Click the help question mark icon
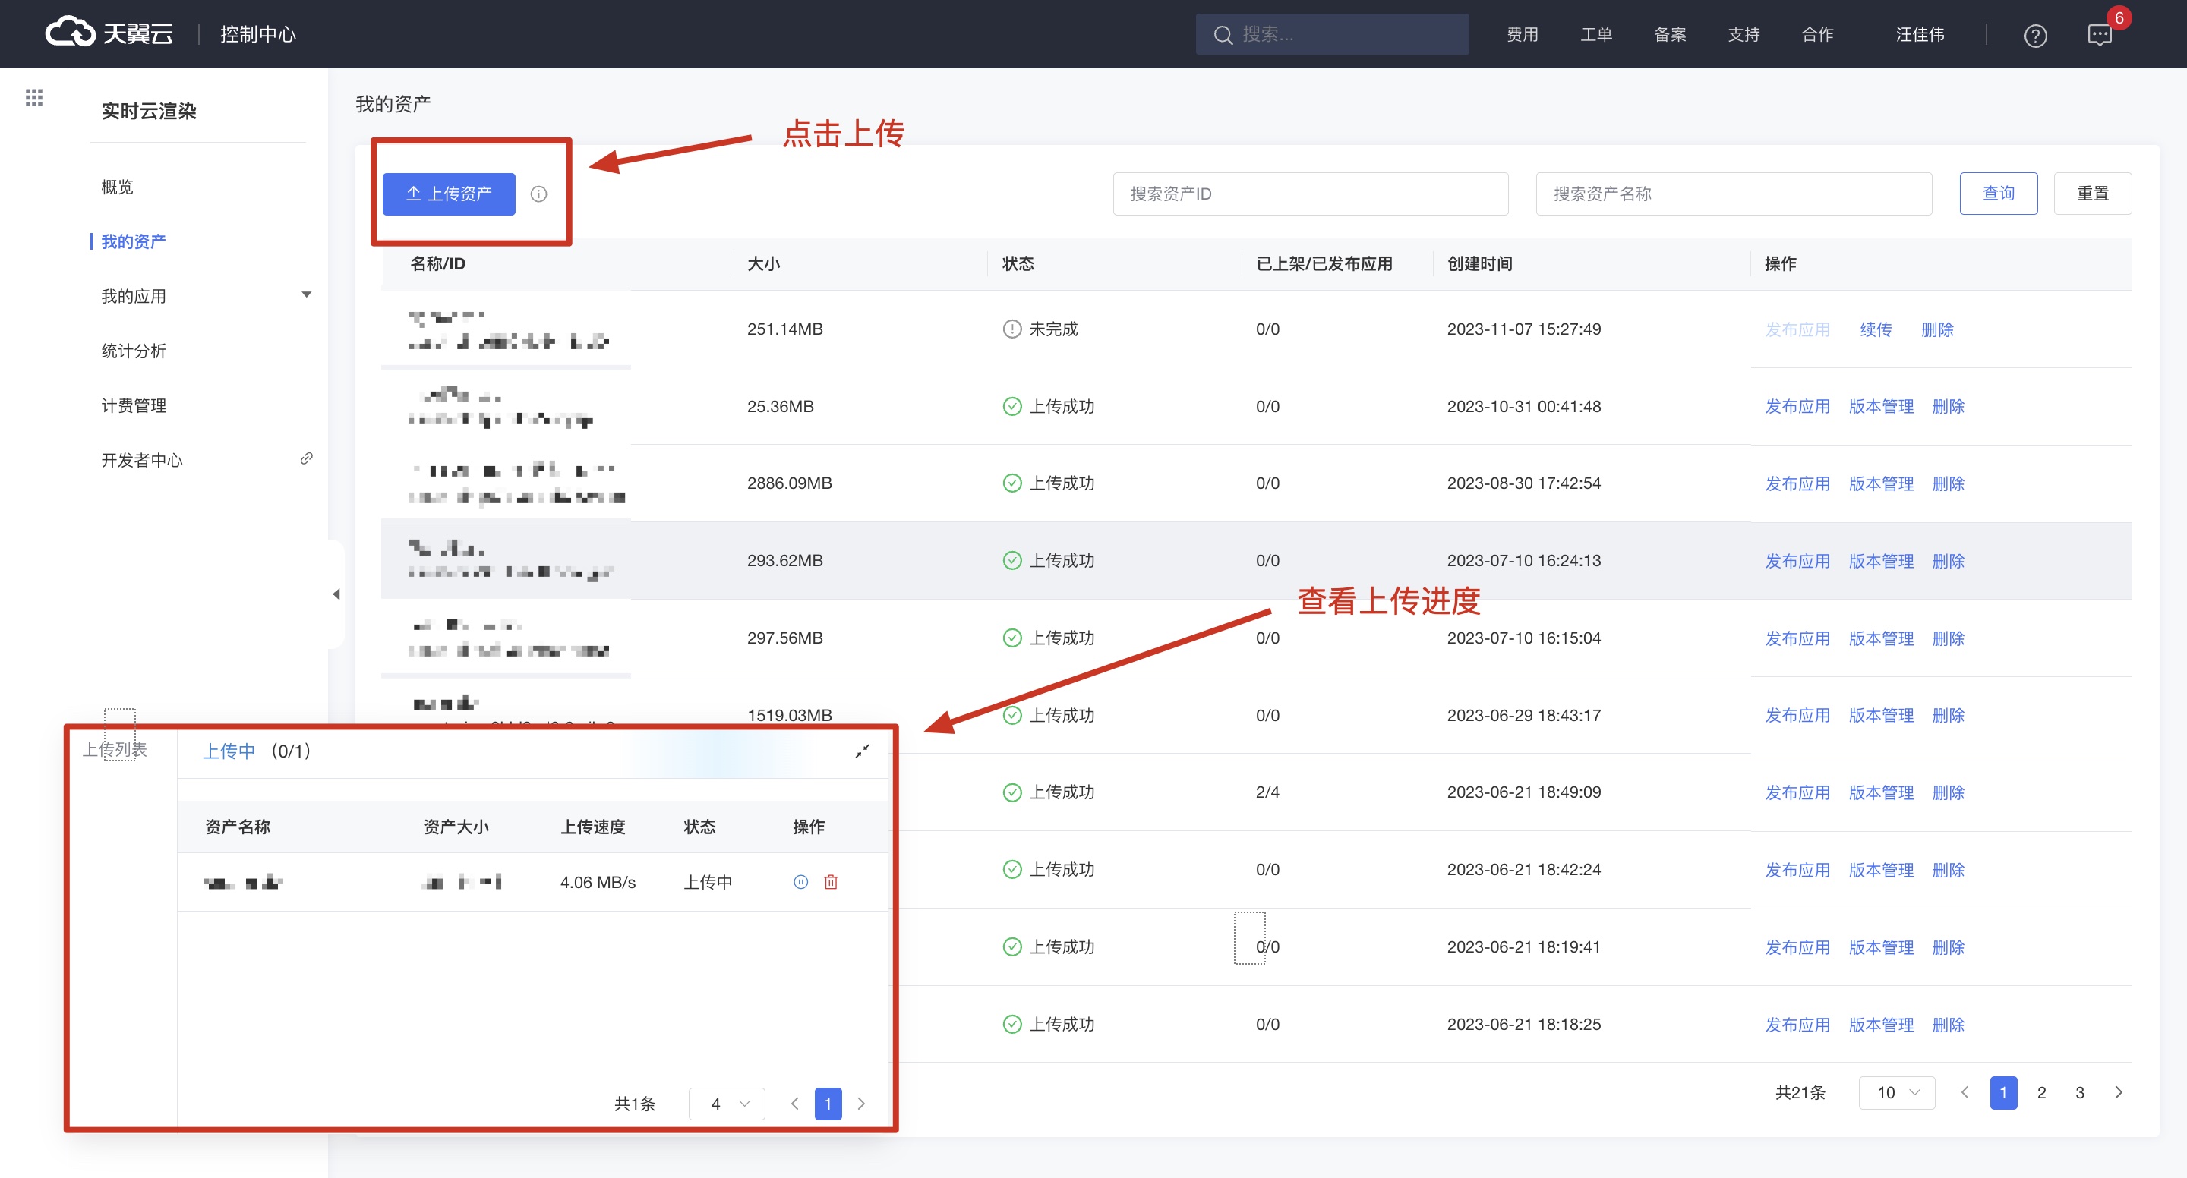The width and height of the screenshot is (2187, 1178). click(2035, 35)
